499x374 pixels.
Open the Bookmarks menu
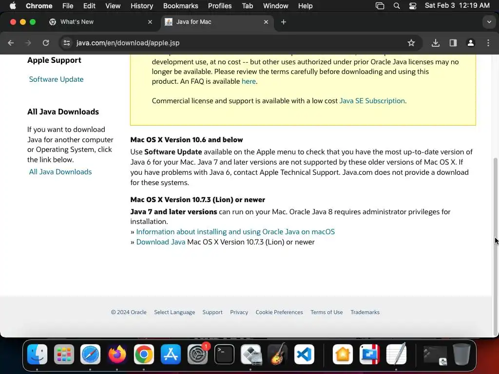coord(180,6)
